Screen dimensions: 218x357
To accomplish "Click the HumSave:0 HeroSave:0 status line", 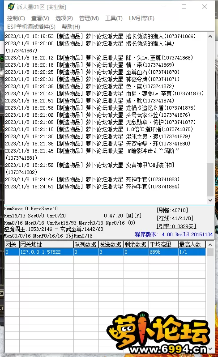I will coord(31,208).
